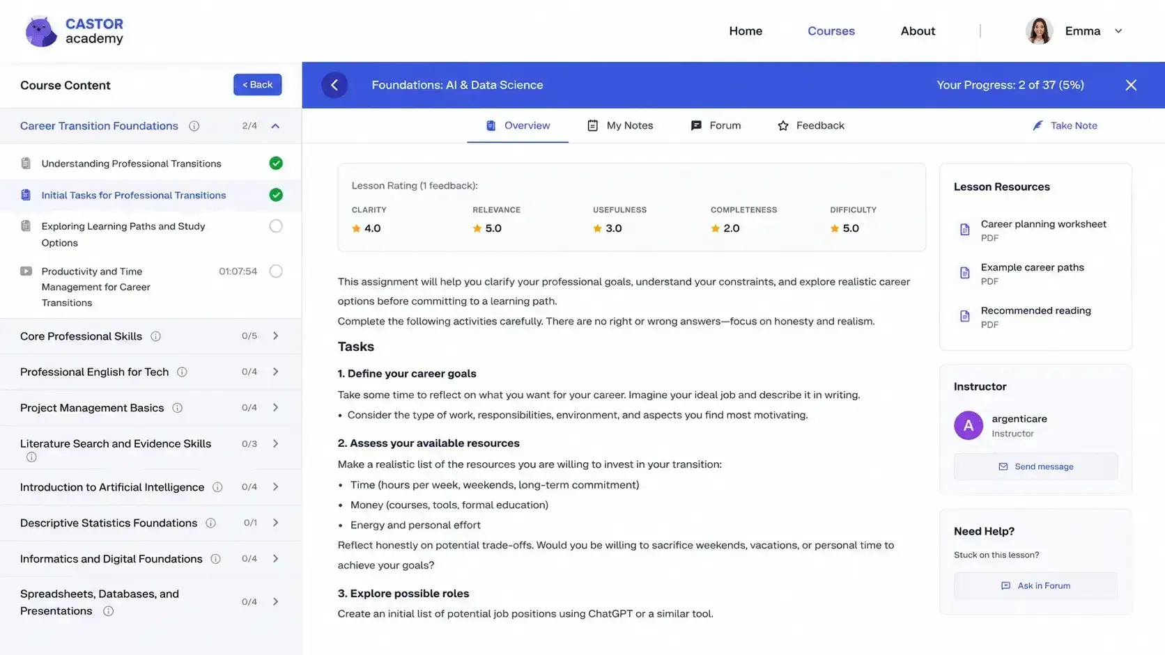Click the Castor Academy beaver logo
Screen dimensions: 1165x655
coord(40,31)
